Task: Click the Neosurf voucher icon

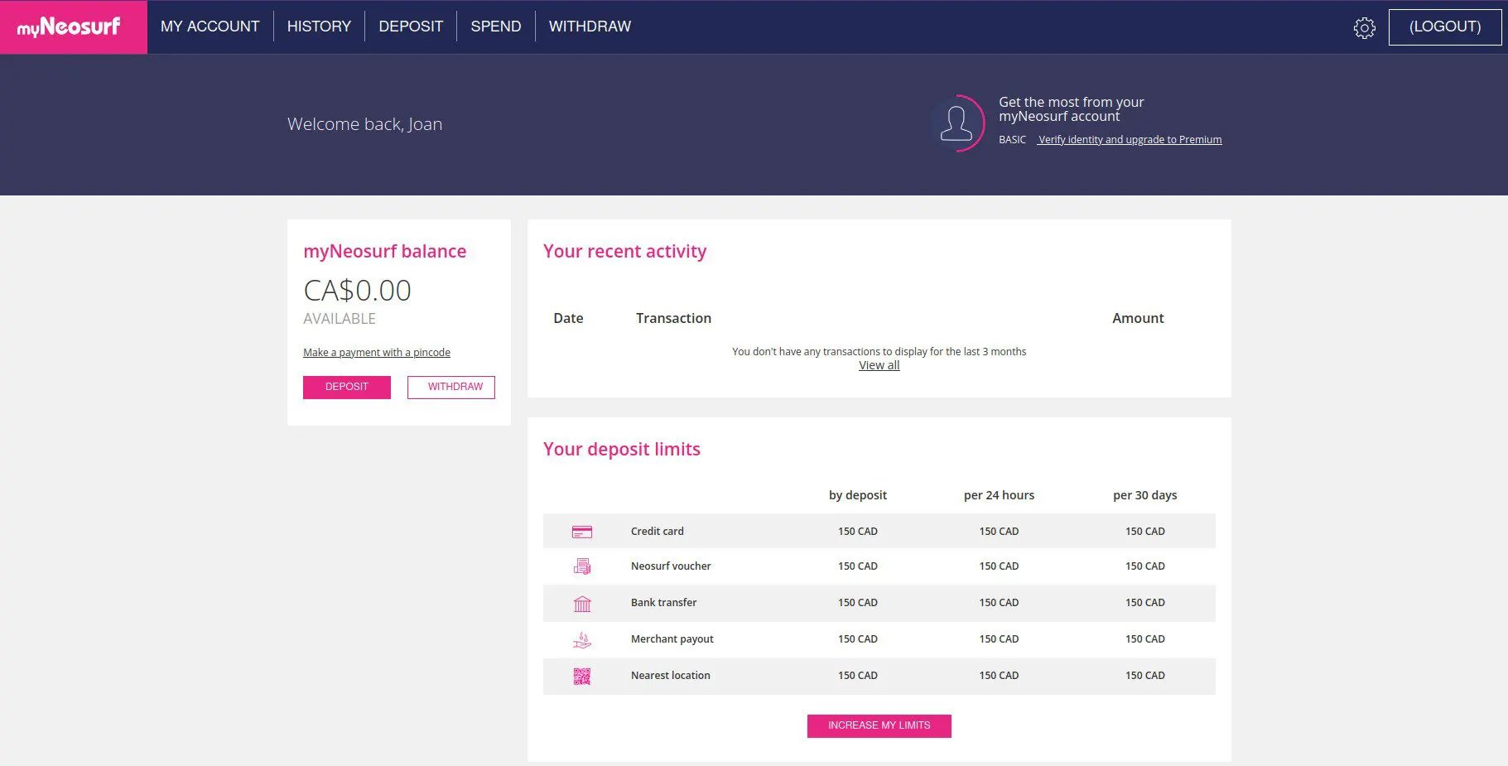Action: 582,566
